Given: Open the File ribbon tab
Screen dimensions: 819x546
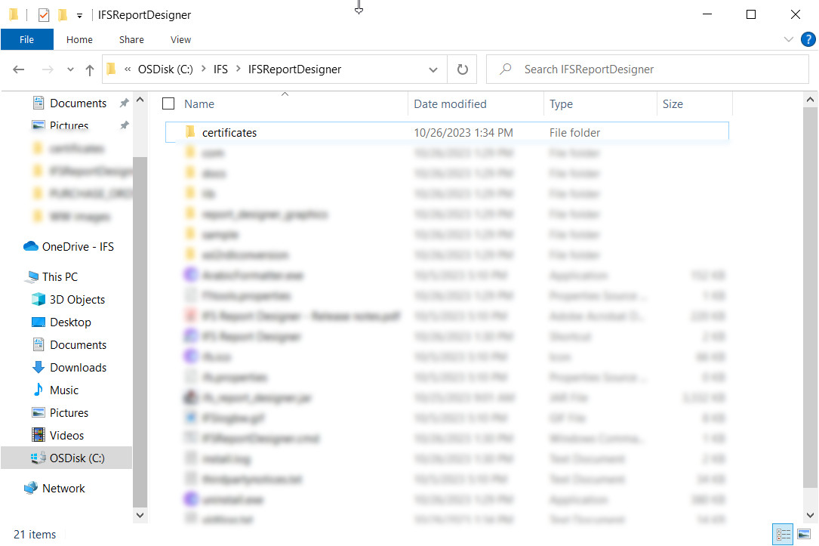Looking at the screenshot, I should coord(26,40).
